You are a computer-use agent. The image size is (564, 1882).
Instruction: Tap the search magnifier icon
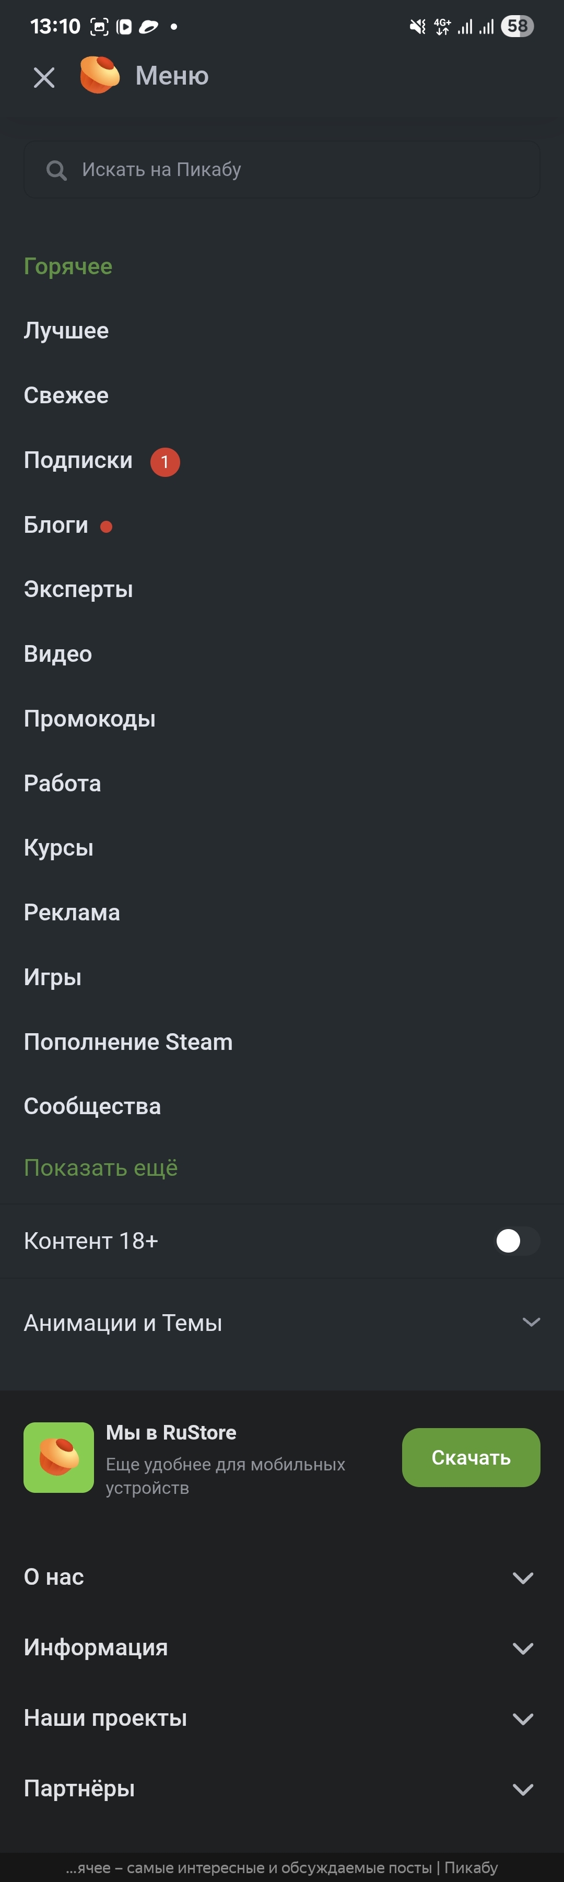(x=56, y=170)
